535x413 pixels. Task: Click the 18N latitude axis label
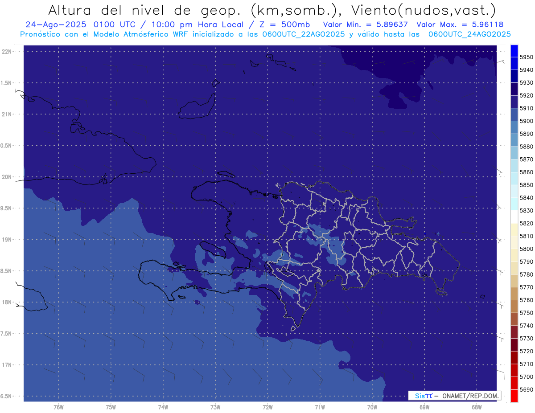pyautogui.click(x=7, y=302)
